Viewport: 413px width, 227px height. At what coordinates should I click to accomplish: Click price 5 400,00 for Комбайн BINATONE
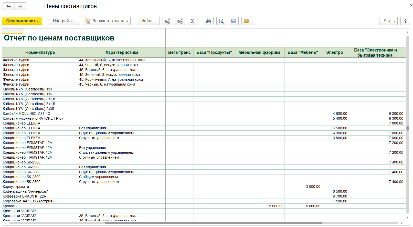(x=335, y=119)
